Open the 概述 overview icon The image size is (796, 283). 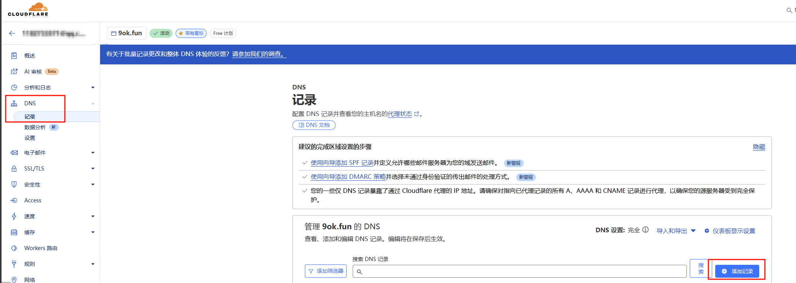click(14, 56)
